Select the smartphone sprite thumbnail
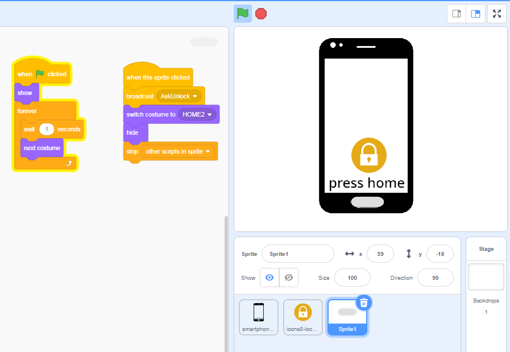Screen dimensions: 510x352 pos(259,317)
